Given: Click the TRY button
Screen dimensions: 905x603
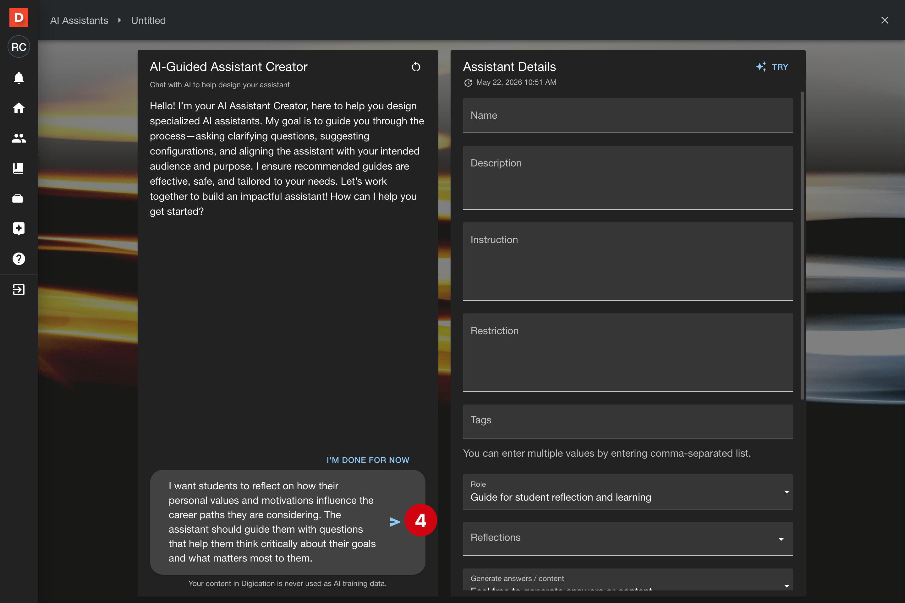Looking at the screenshot, I should (772, 67).
